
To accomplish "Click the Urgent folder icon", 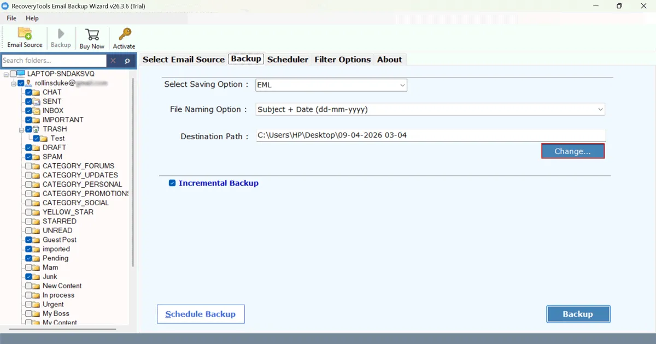I will point(37,305).
